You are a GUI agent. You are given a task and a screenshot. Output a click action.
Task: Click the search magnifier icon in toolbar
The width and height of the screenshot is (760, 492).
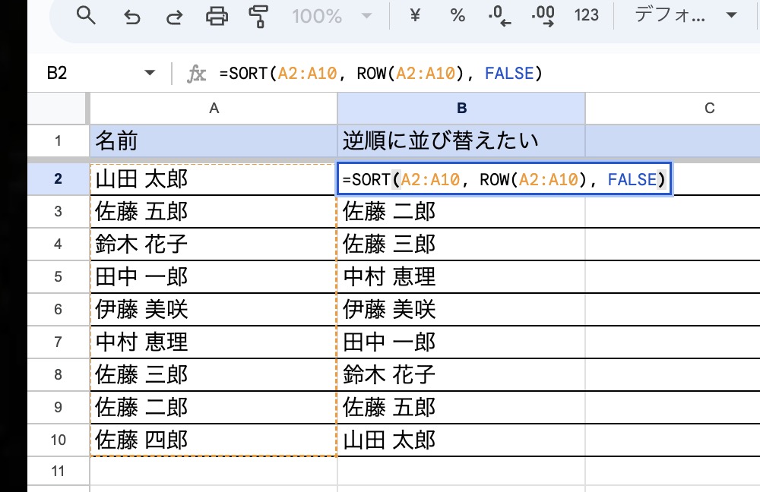87,16
